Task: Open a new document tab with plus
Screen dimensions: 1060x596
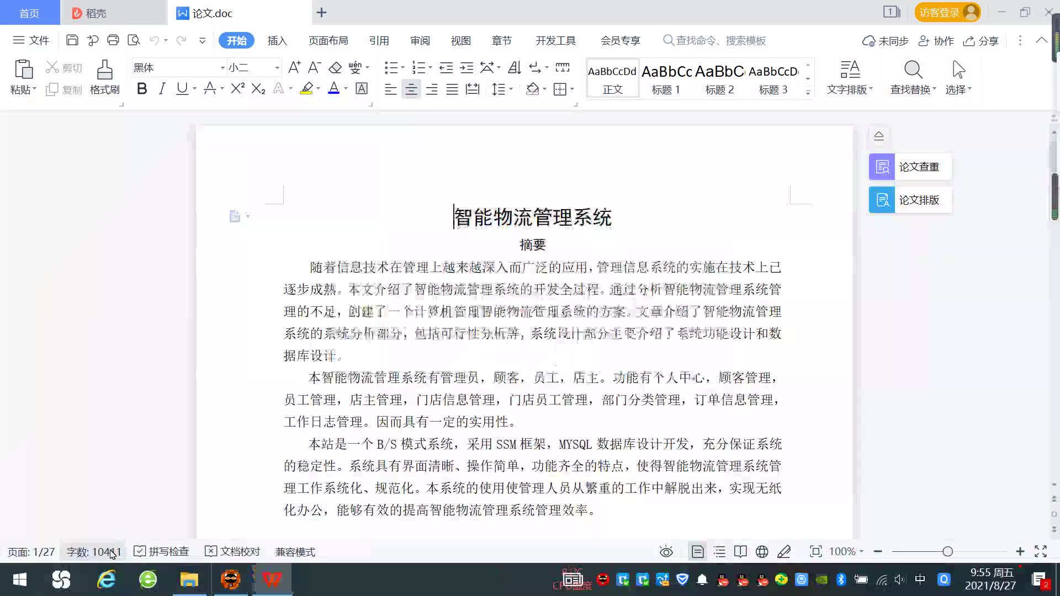Action: tap(322, 12)
